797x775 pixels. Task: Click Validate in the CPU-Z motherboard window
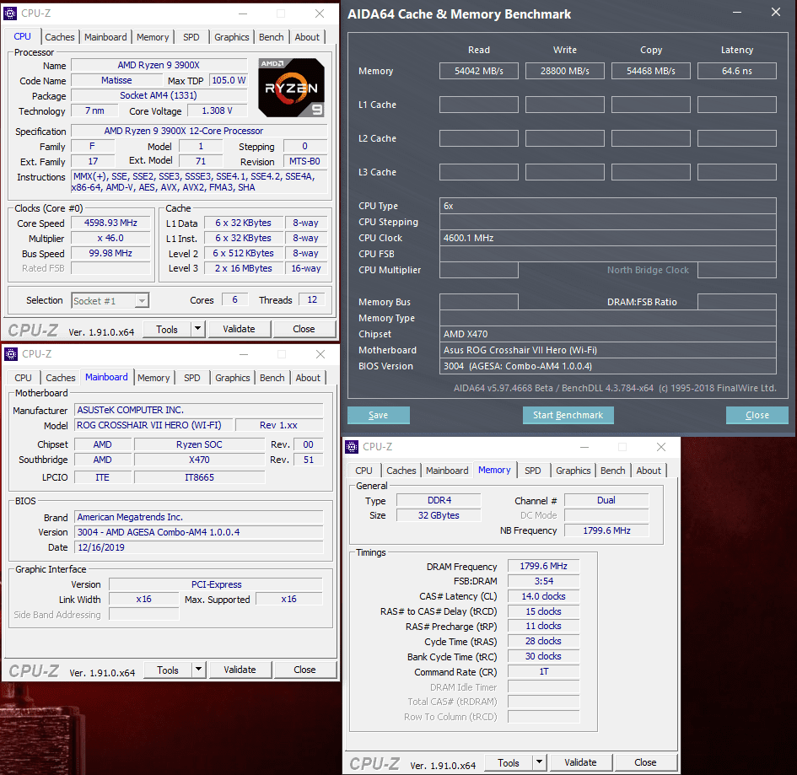point(240,670)
